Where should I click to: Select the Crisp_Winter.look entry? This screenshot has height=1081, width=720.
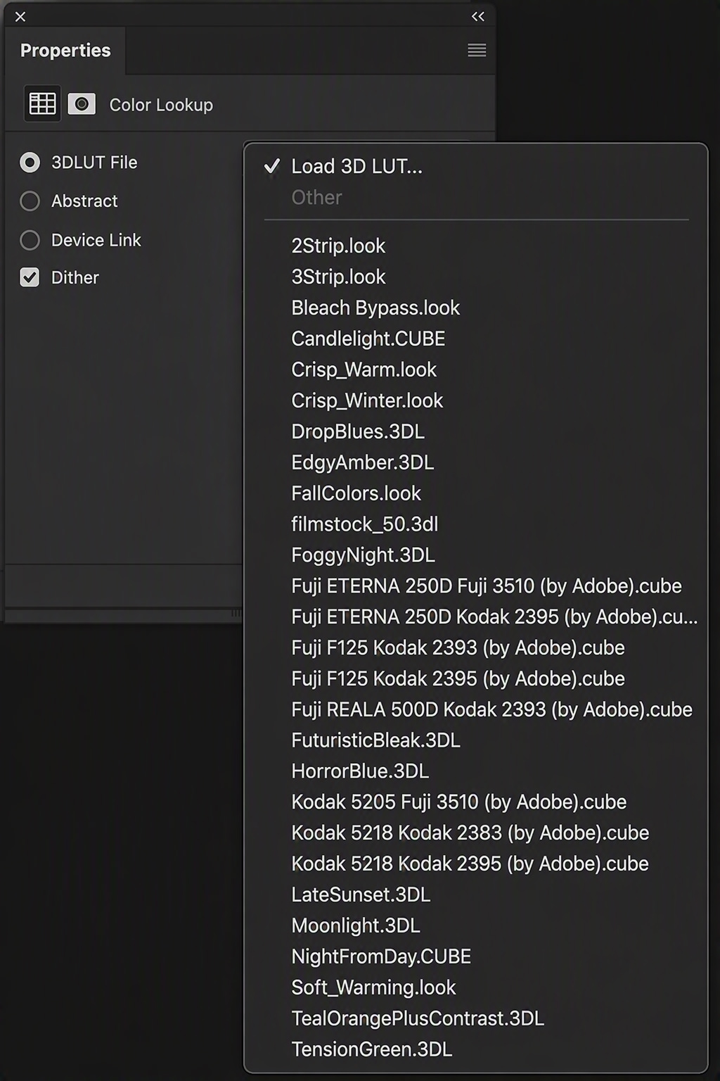coord(476,400)
